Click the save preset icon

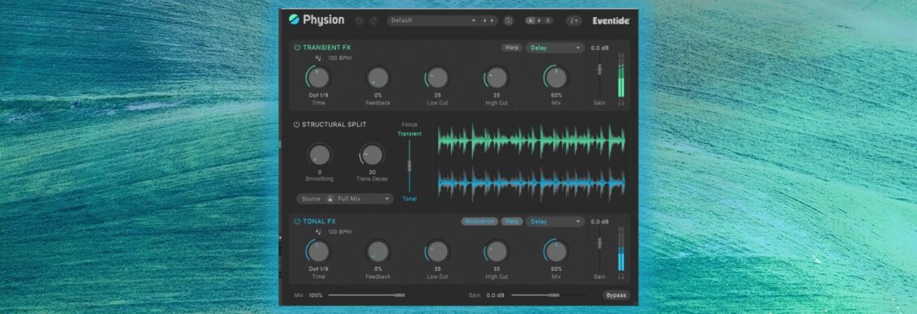(x=509, y=20)
